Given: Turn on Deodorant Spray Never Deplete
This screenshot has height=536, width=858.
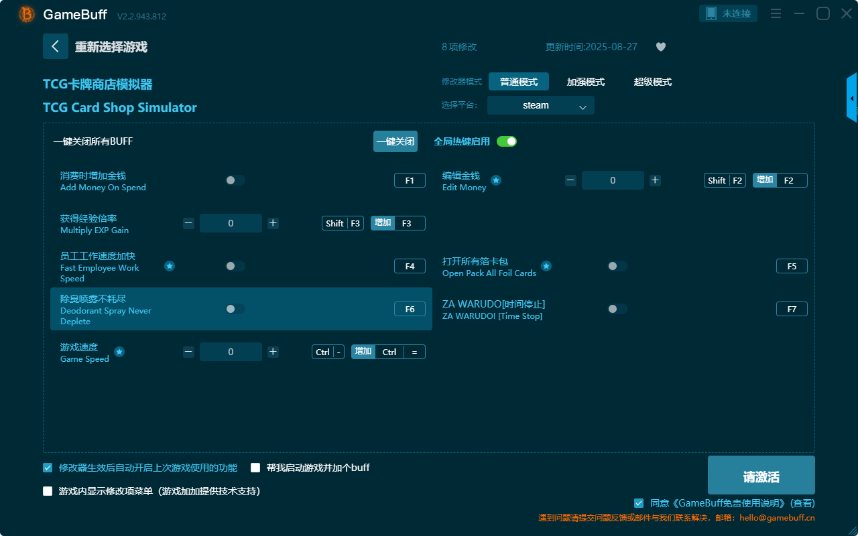Looking at the screenshot, I should coord(235,309).
